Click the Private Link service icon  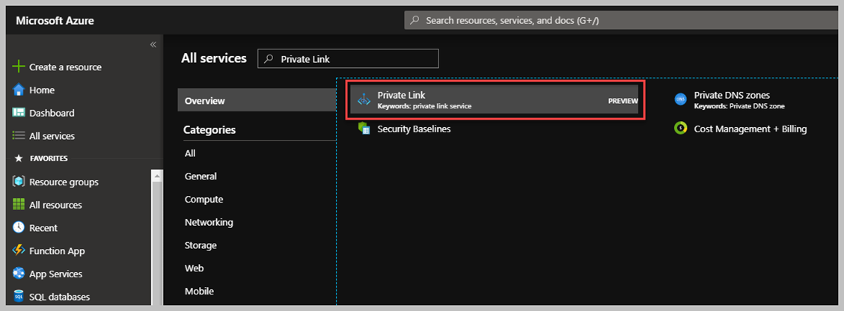pos(364,100)
